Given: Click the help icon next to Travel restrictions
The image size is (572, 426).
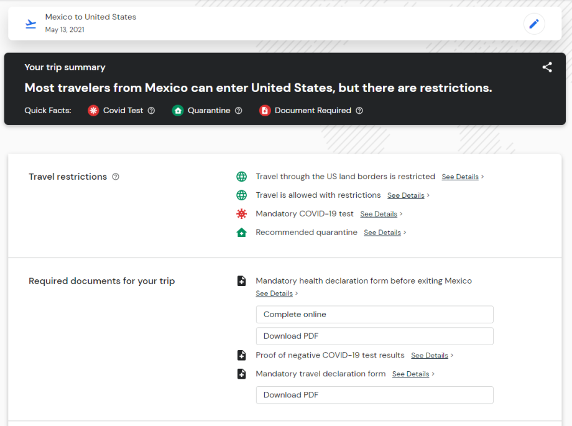Looking at the screenshot, I should click(116, 177).
